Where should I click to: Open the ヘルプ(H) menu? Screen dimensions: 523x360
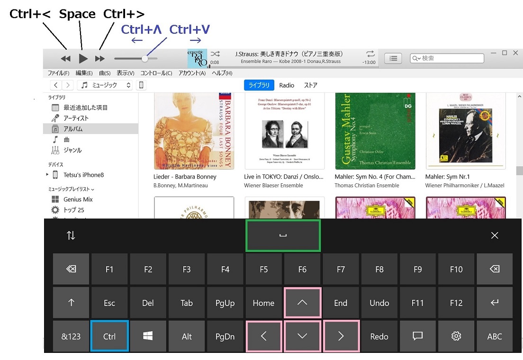(222, 73)
